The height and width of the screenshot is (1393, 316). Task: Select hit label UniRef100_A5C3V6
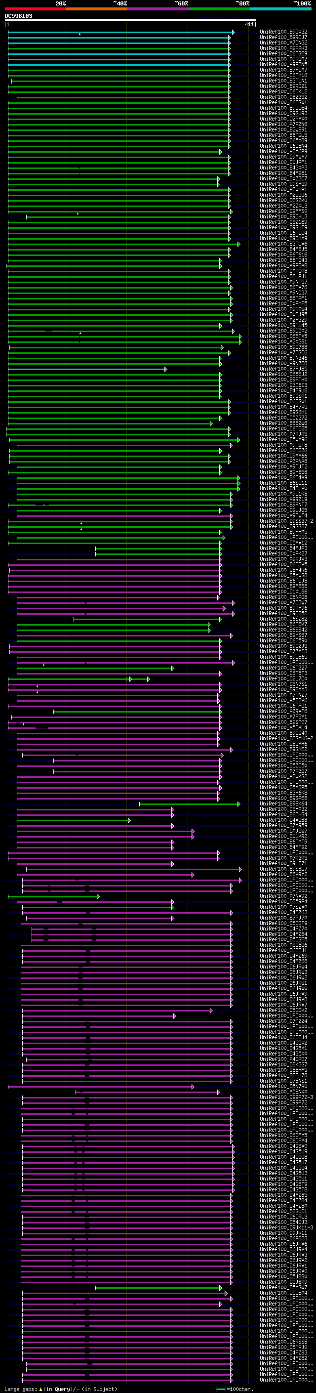coord(283,700)
